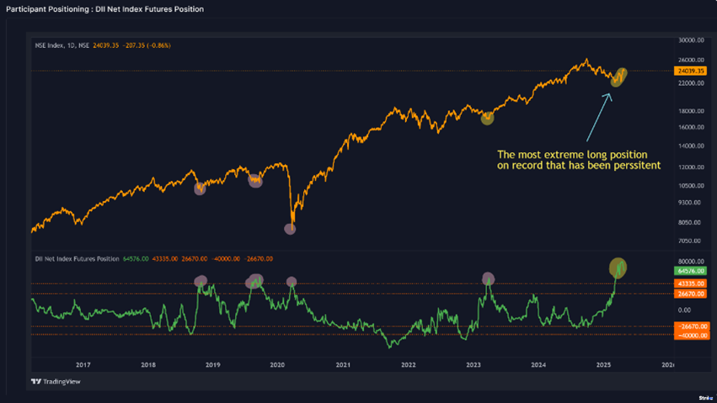Click the green 64576.00 value label
Image resolution: width=717 pixels, height=403 pixels.
tap(691, 272)
